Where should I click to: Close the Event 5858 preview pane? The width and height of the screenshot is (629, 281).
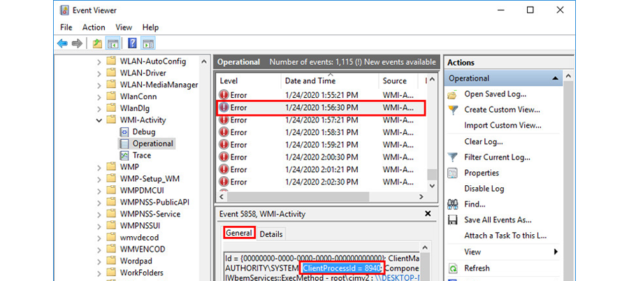(x=428, y=214)
